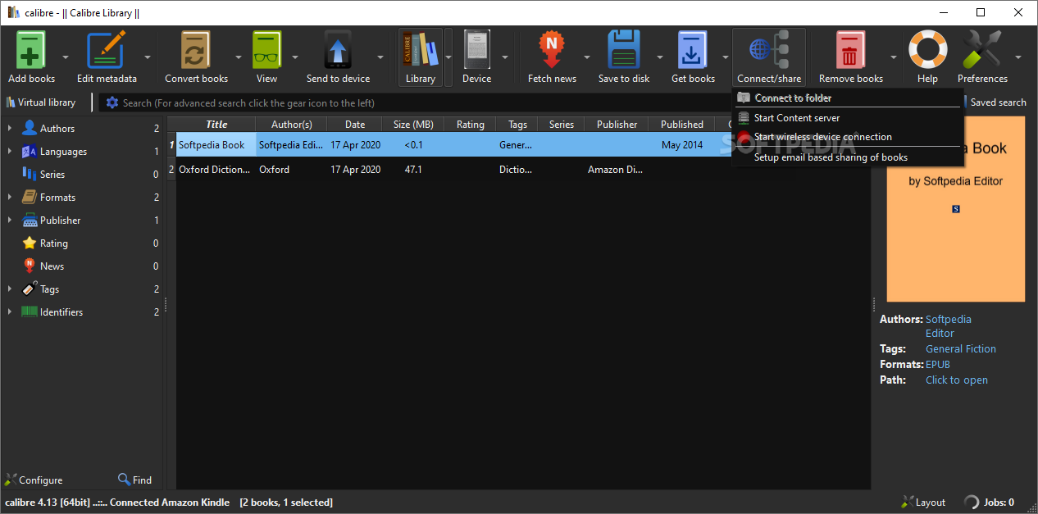Open Remove books dropdown arrow
Image resolution: width=1038 pixels, height=514 pixels.
[x=893, y=57]
